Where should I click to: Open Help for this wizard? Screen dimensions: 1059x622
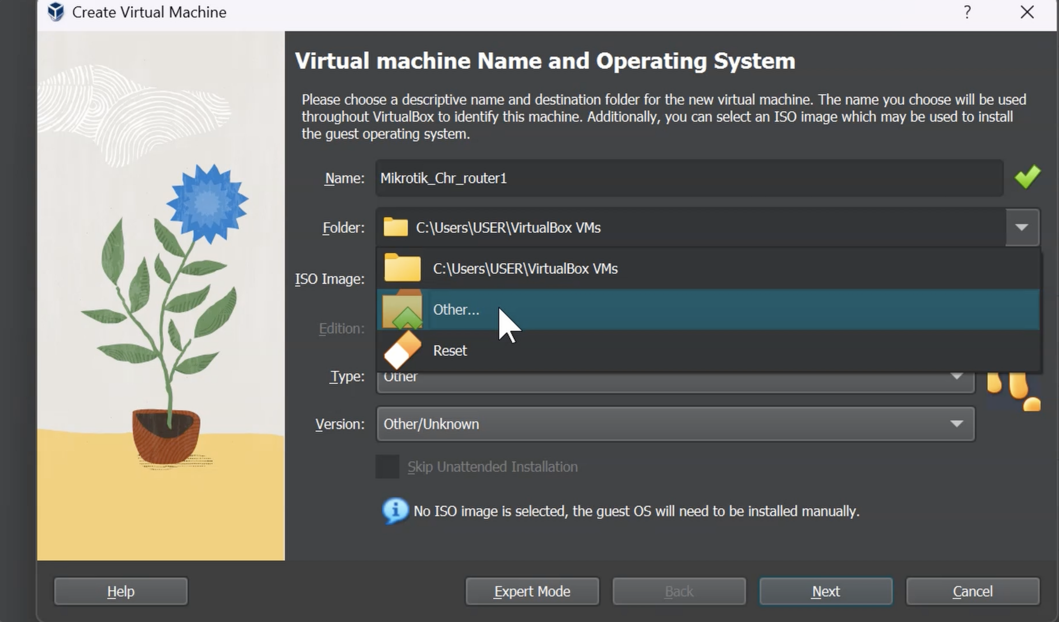tap(120, 591)
